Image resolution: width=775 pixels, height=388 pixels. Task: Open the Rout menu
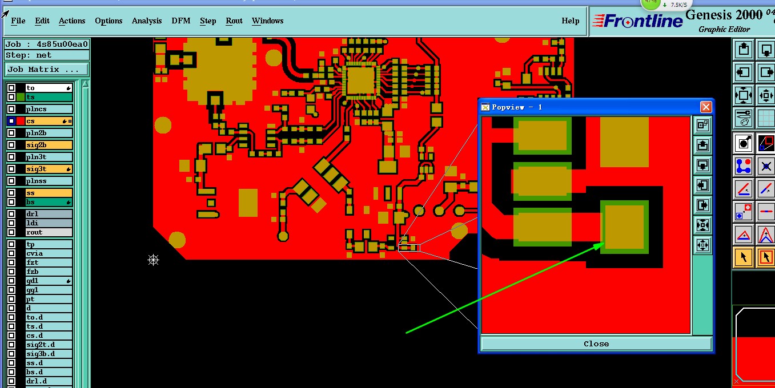(234, 21)
